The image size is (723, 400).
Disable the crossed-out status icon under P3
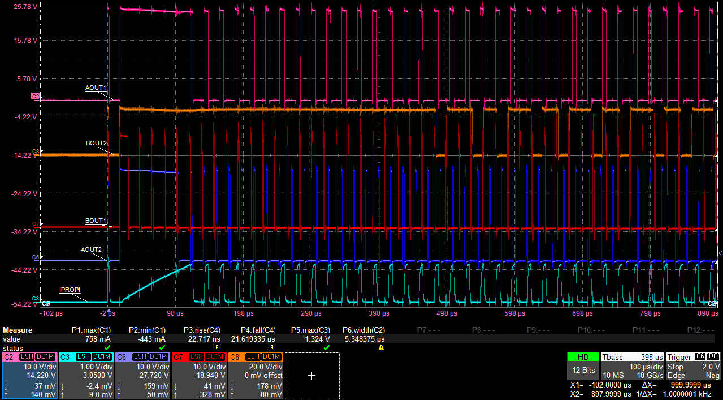coord(216,348)
